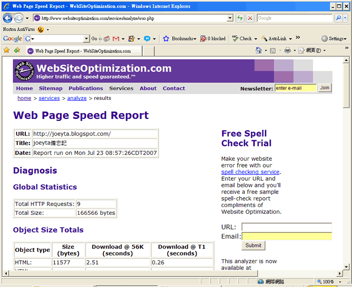
Task: Open a new blank tab
Action: [148, 51]
